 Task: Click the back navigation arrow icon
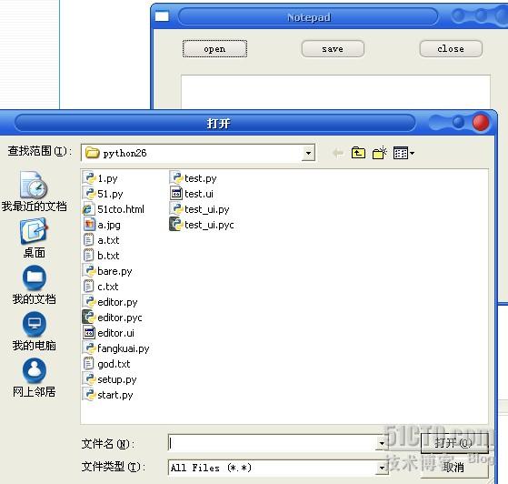pos(337,153)
